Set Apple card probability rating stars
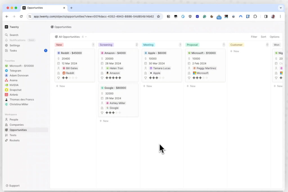Image resolution: width=288 pixels, height=192 pixels. (x=157, y=78)
